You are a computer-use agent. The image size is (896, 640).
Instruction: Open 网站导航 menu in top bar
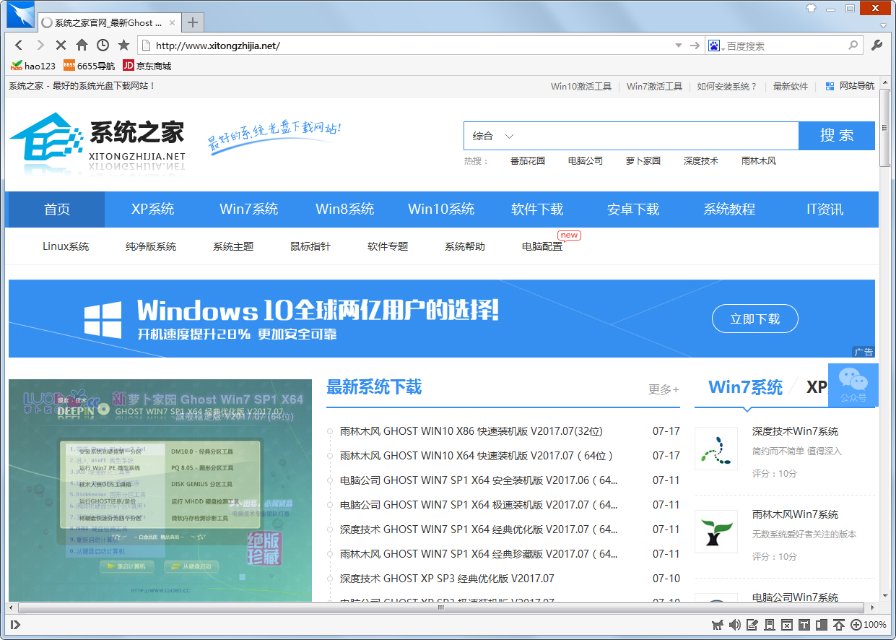tap(849, 86)
